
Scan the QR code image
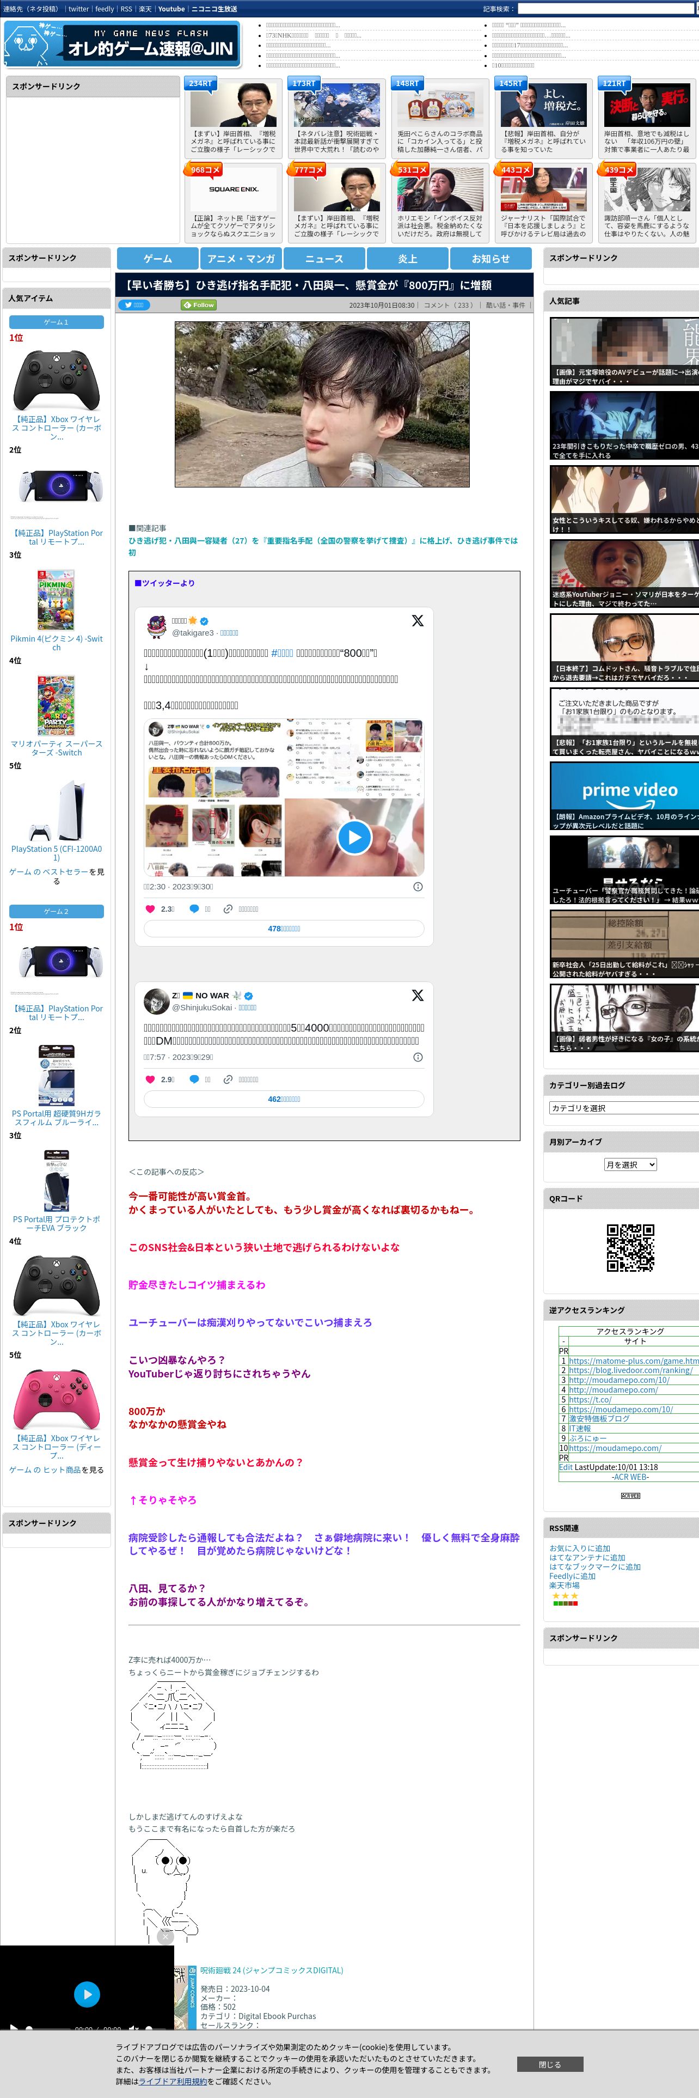(630, 1248)
